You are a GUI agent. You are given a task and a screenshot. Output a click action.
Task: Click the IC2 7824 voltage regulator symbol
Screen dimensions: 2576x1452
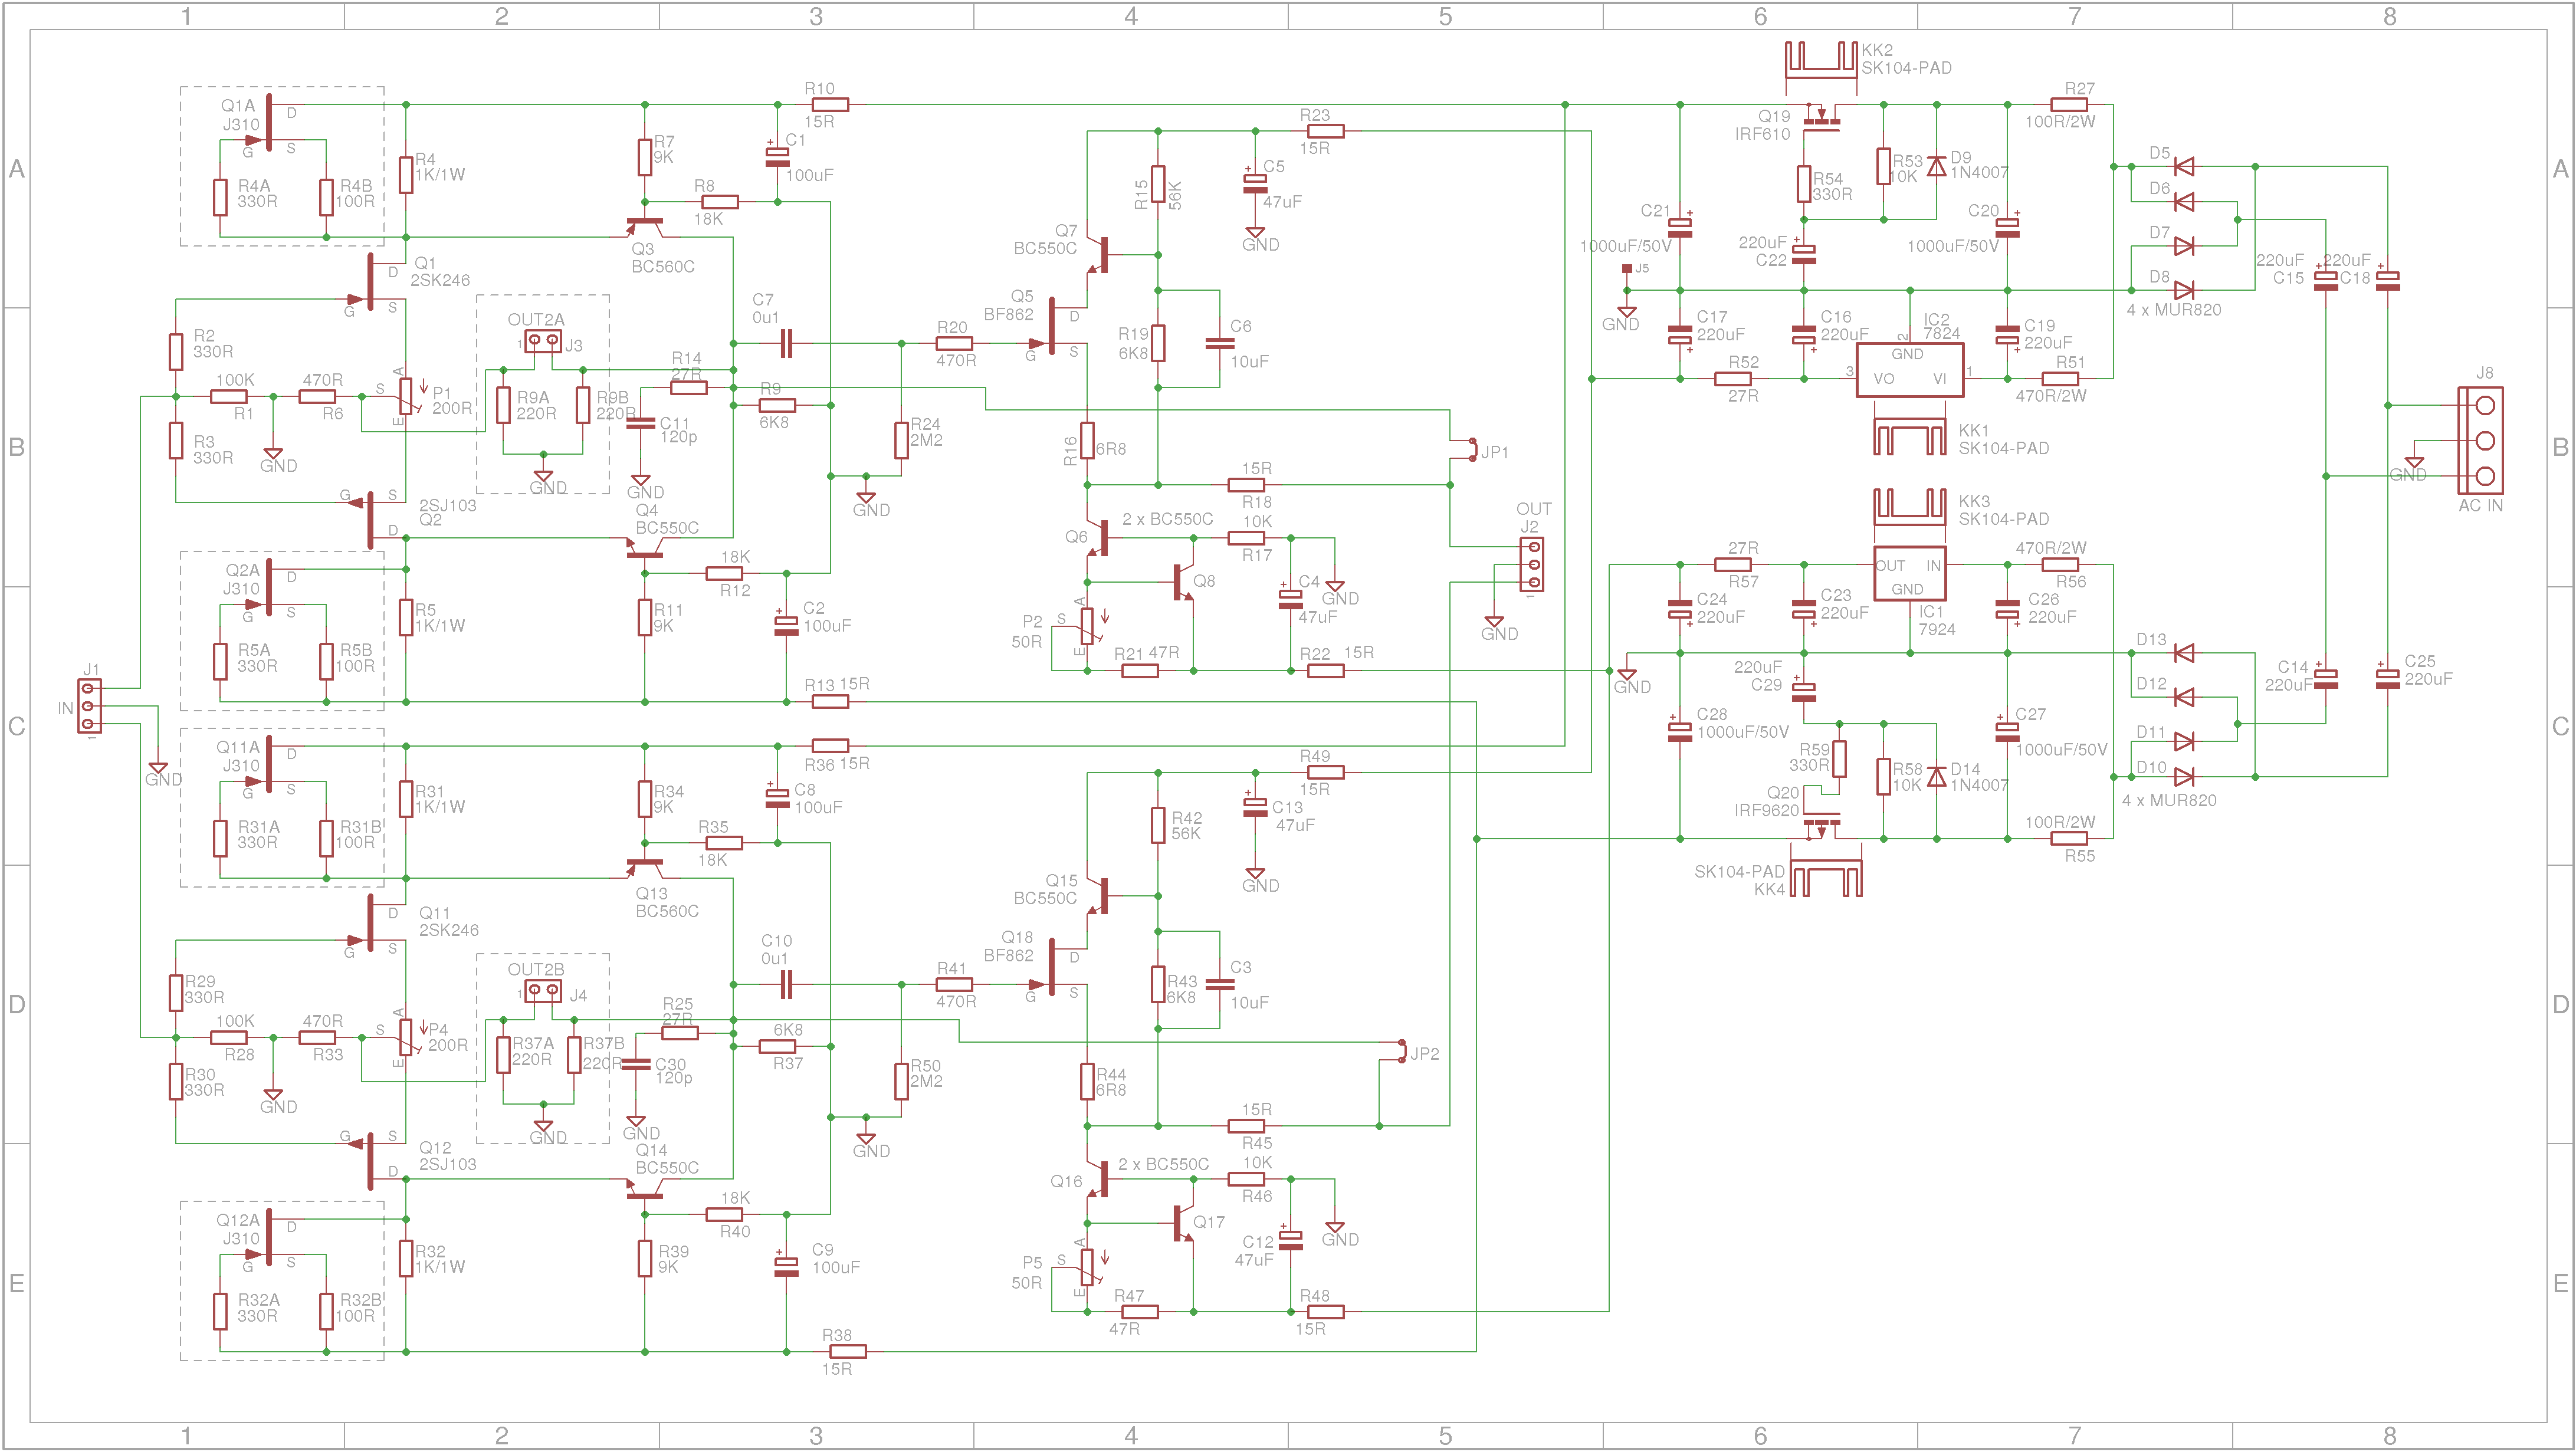tap(1909, 370)
